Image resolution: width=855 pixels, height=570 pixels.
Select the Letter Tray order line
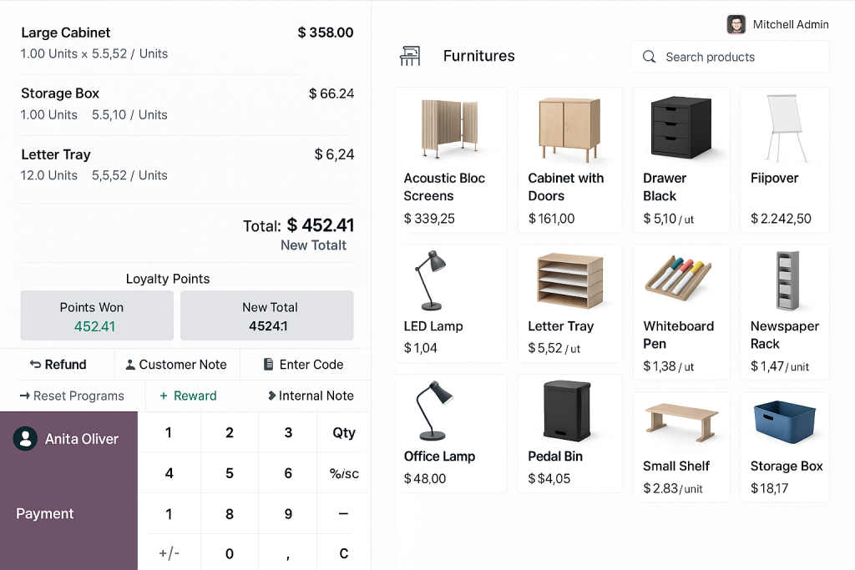tap(187, 164)
